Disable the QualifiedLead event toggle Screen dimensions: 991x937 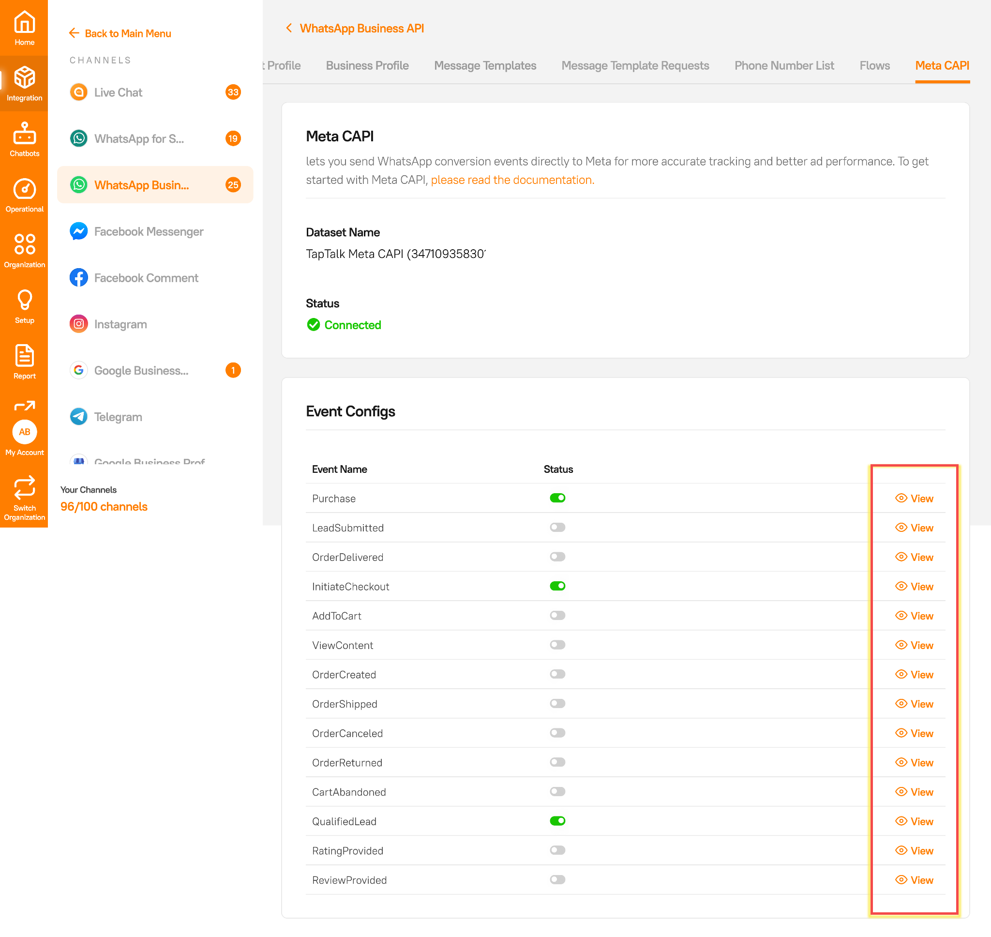[557, 821]
